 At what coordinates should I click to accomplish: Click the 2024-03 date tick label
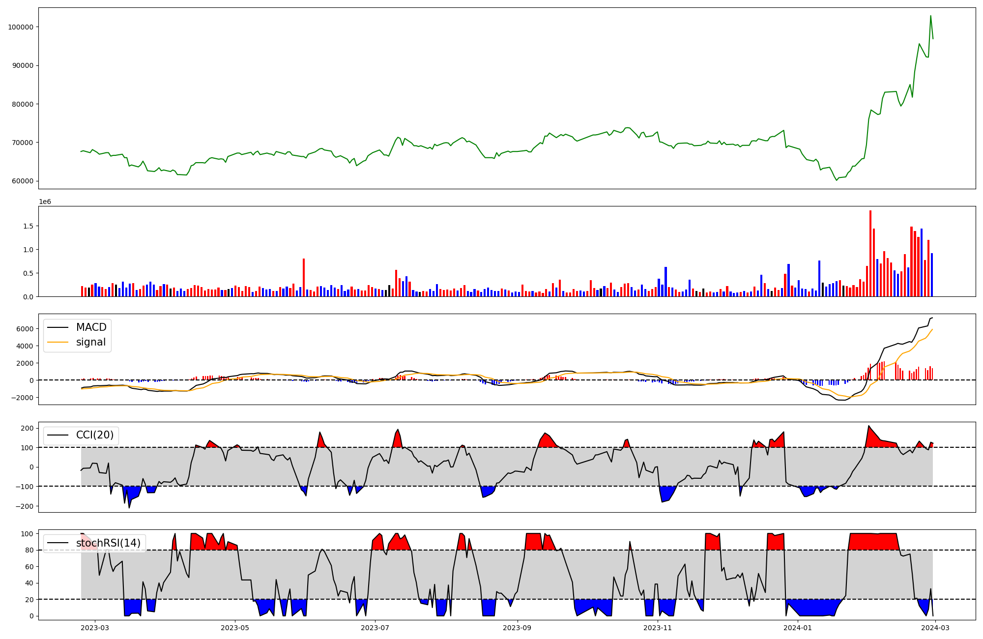pyautogui.click(x=935, y=628)
